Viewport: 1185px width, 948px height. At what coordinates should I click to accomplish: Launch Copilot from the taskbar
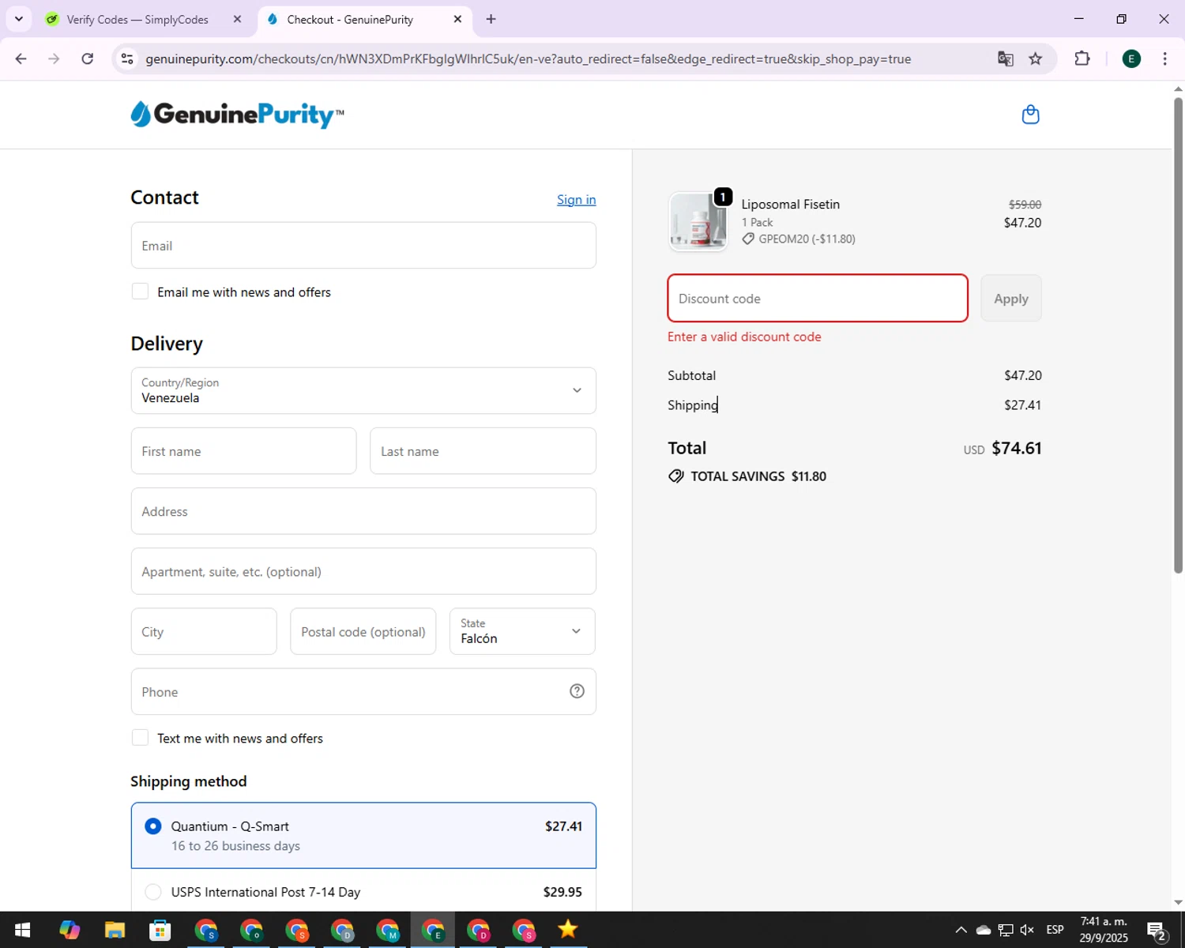pos(70,930)
